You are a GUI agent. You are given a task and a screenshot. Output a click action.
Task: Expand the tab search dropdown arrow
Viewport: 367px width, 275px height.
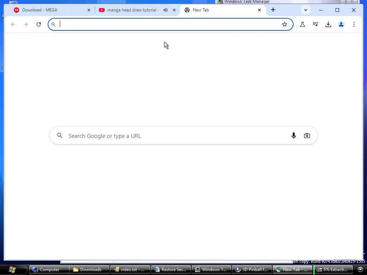click(x=305, y=10)
